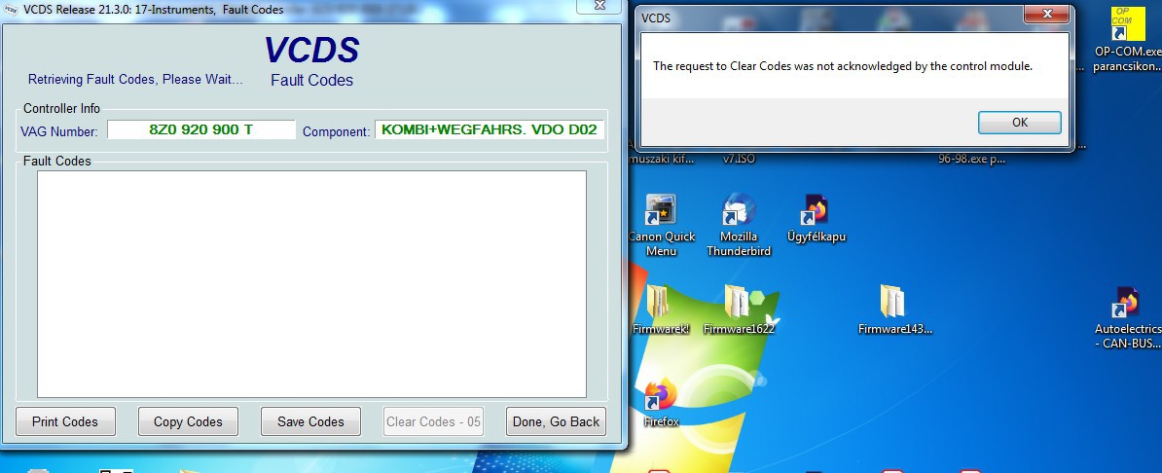Click the Save Codes button

pyautogui.click(x=310, y=421)
